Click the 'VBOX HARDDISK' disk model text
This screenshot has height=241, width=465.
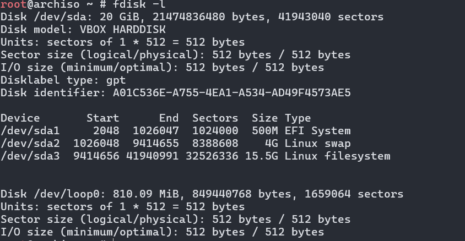pyautogui.click(x=123, y=29)
